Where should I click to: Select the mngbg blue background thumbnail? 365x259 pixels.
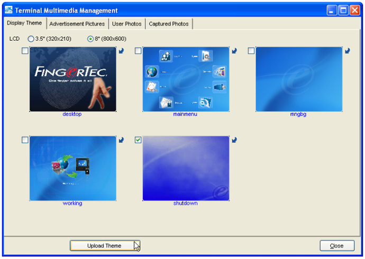299,79
